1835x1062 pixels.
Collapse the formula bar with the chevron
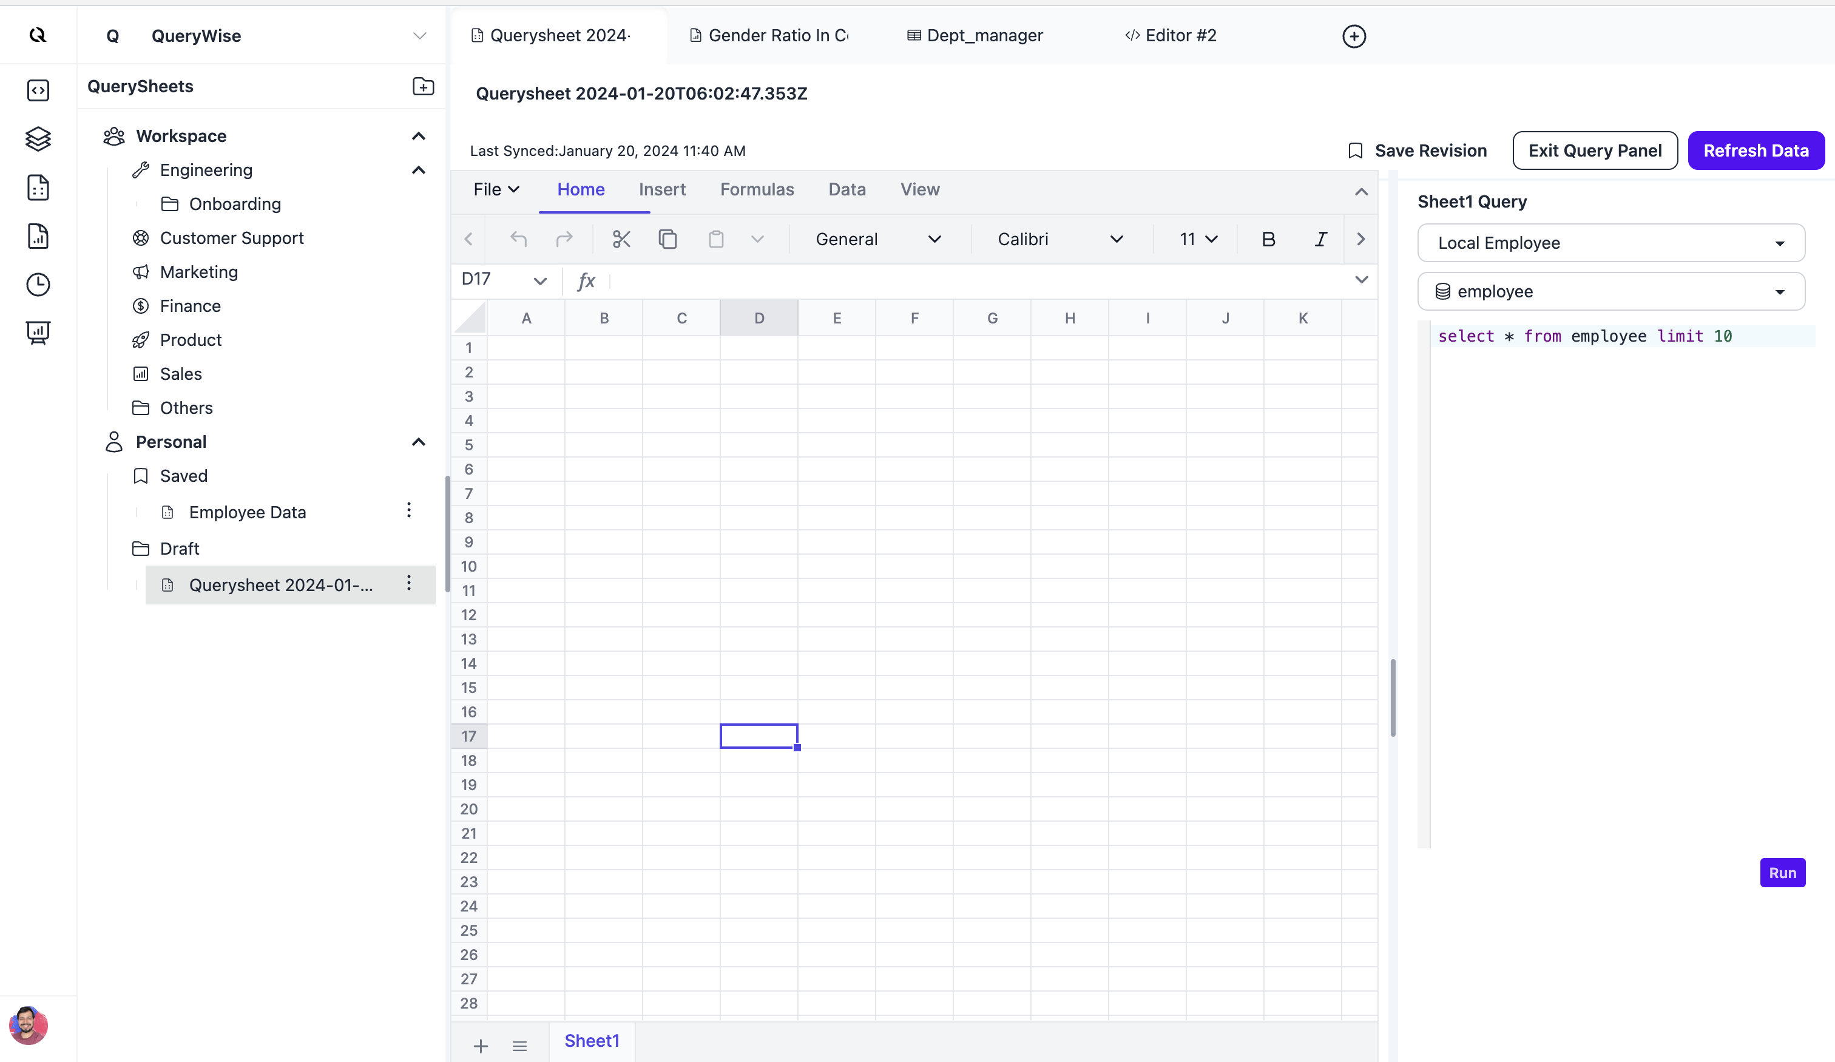click(1361, 279)
